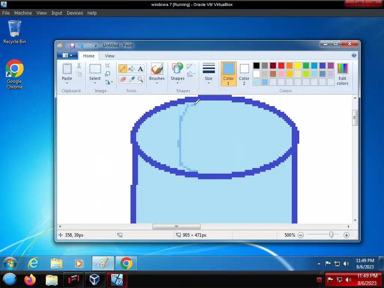
Task: Pick the black color swatch
Action: (x=256, y=65)
